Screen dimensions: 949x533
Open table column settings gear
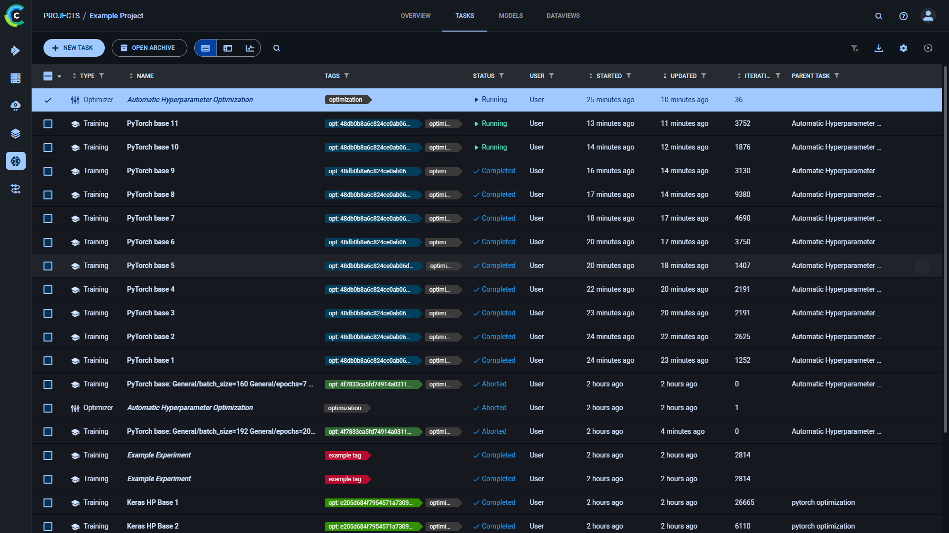coord(904,48)
